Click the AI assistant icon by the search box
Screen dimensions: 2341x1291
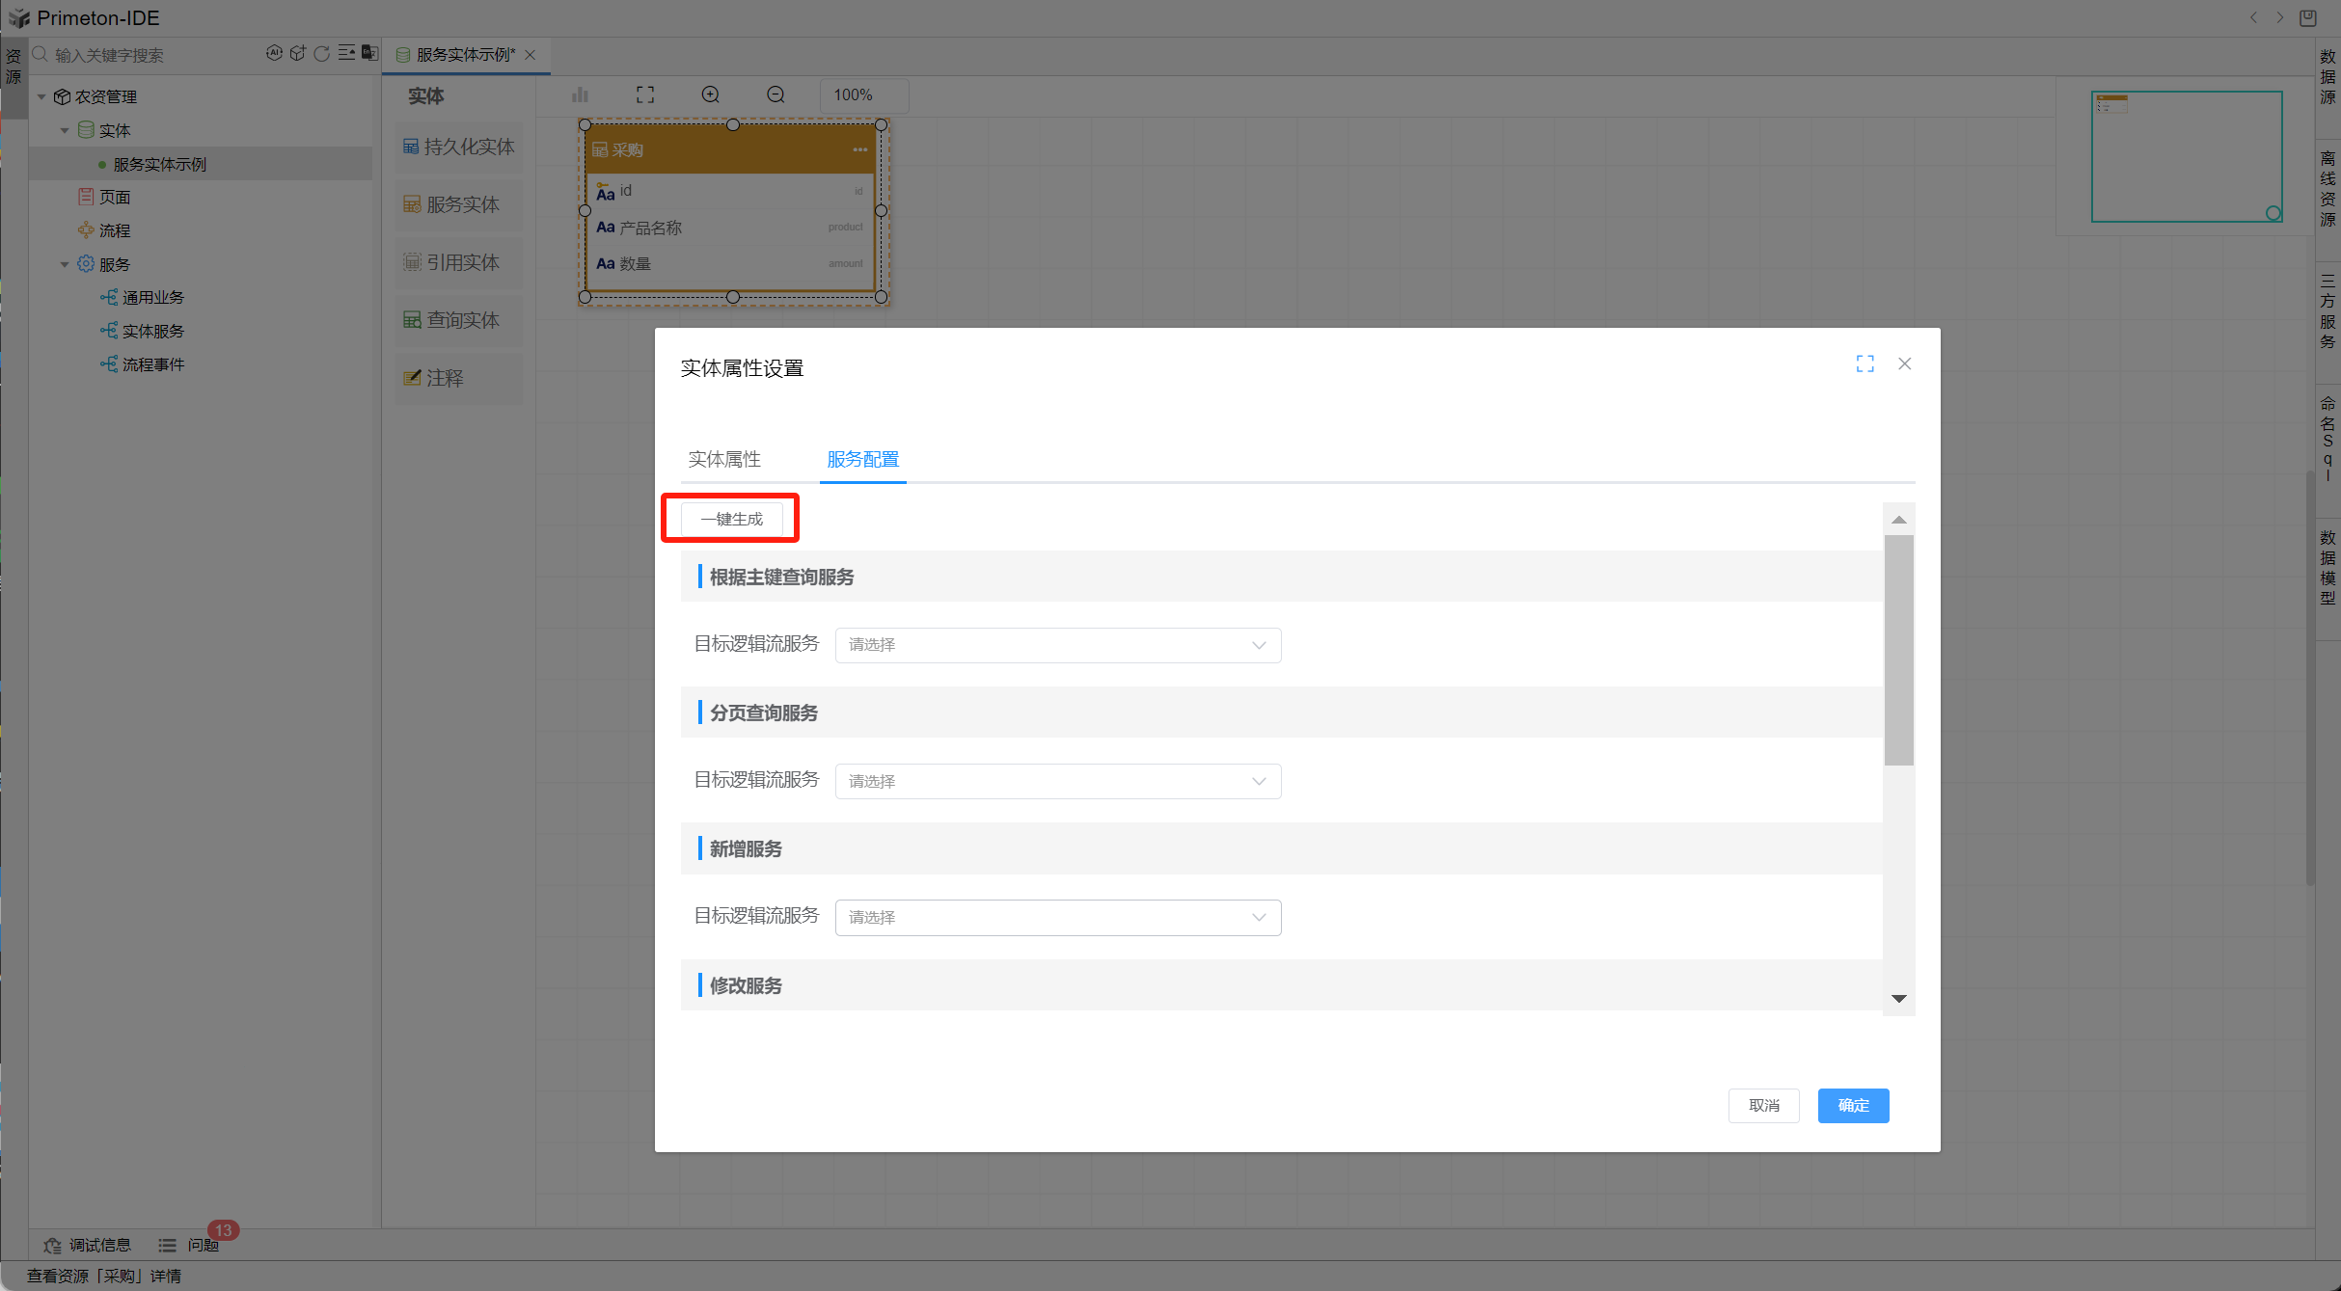click(274, 54)
